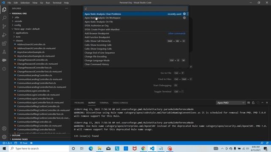The height and width of the screenshot is (152, 271).
Task: Expand the RUNNING TASKS section
Action: (x=20, y=139)
